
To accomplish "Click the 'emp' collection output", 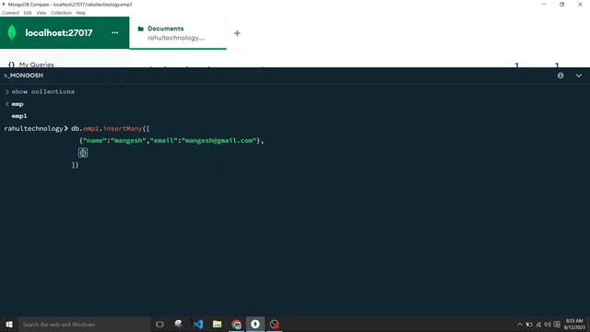I will 18,104.
